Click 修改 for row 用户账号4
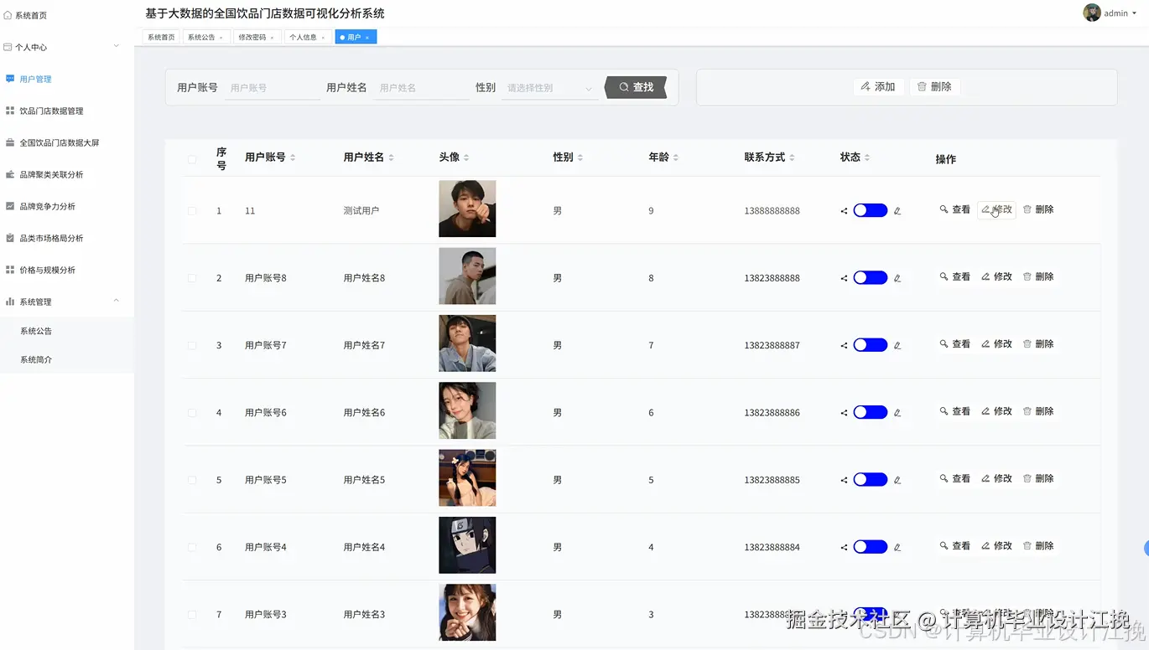Image resolution: width=1149 pixels, height=650 pixels. [x=996, y=545]
